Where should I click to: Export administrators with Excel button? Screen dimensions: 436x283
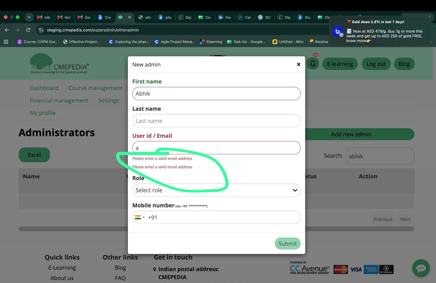34,155
